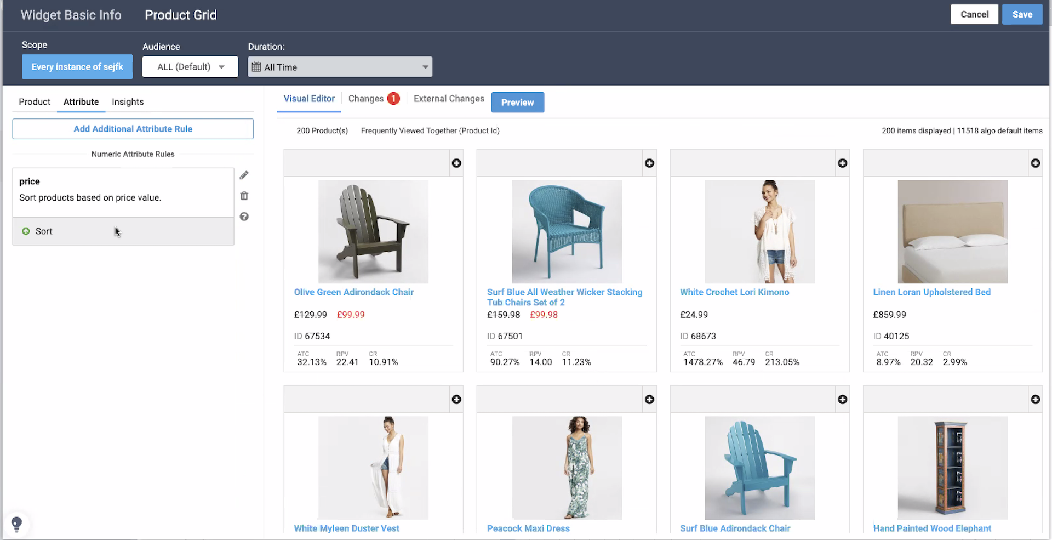Click ATC 1478.27% value on Kimono card
This screenshot has height=540, width=1052.
coord(703,362)
